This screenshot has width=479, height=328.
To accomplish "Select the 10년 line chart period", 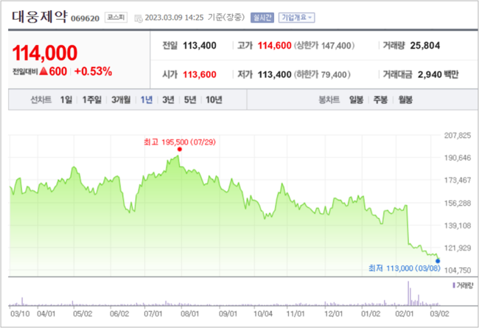I will click(x=214, y=100).
